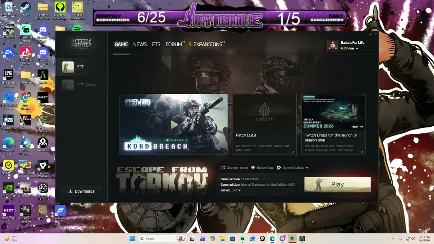Viewport: 434px width, 244px height.
Task: Open the CPUID ASUS CPU-Z shortcut
Action: click(8, 33)
